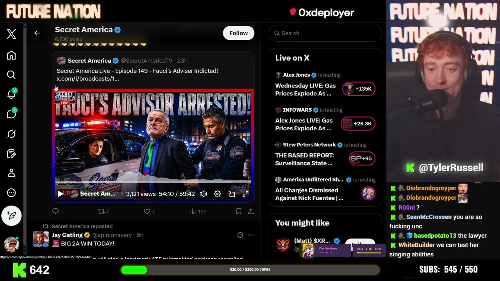The height and width of the screenshot is (281, 500).
Task: View analytics with 195 views icon
Action: pos(198,211)
